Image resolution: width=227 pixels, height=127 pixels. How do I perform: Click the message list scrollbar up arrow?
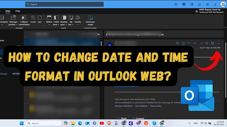point(101,39)
